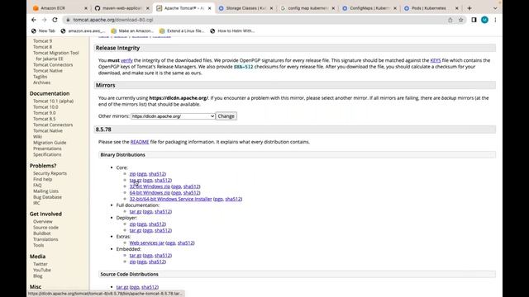
Task: Download the Embedded tar.gz
Action: 136,255
